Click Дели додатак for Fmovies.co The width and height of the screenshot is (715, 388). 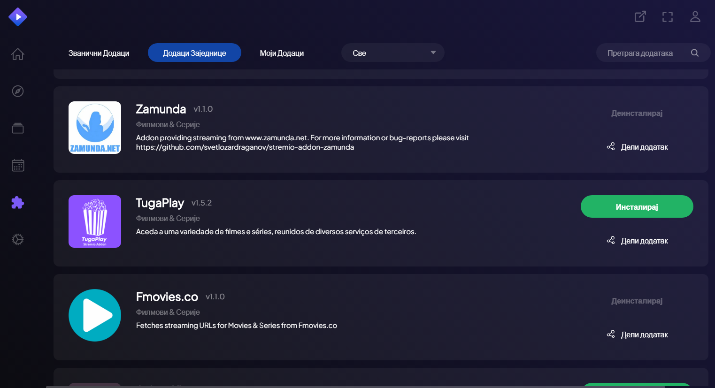637,335
